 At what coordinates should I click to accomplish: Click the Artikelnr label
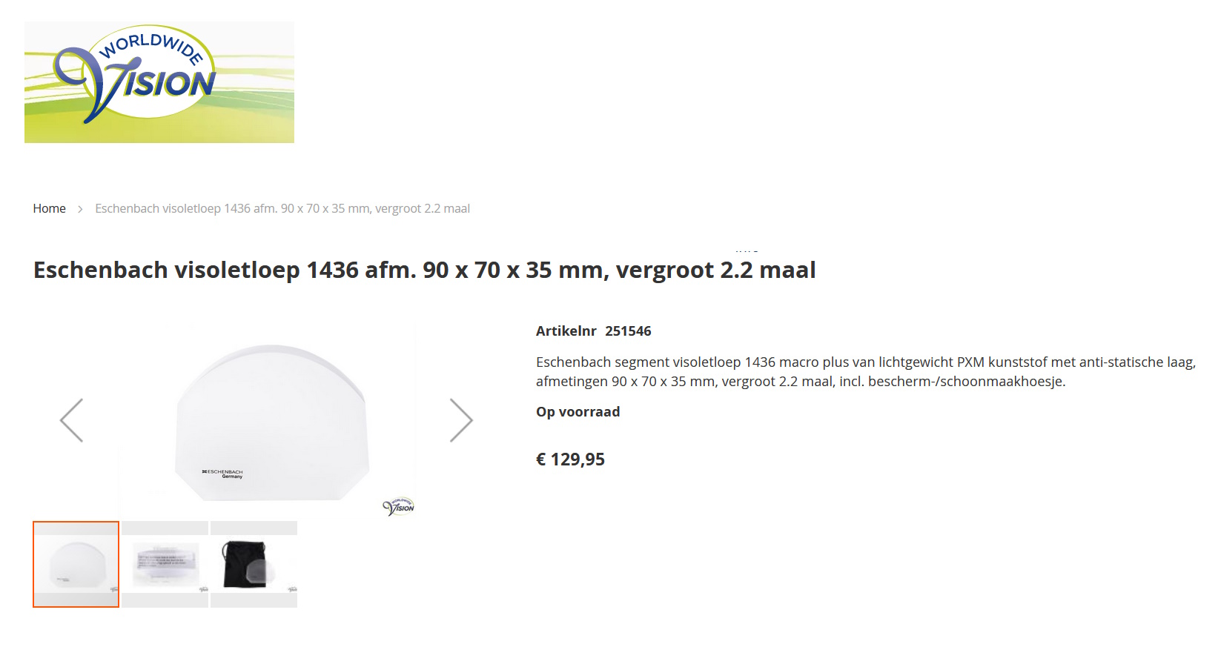coord(566,331)
